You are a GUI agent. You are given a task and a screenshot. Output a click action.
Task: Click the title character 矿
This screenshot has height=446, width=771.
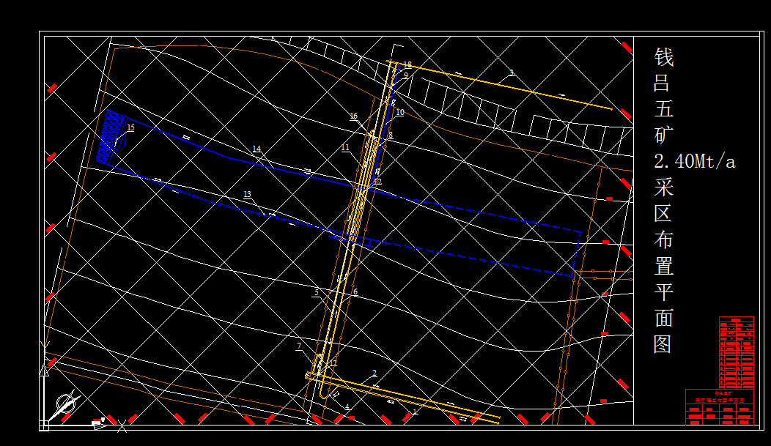[x=663, y=135]
